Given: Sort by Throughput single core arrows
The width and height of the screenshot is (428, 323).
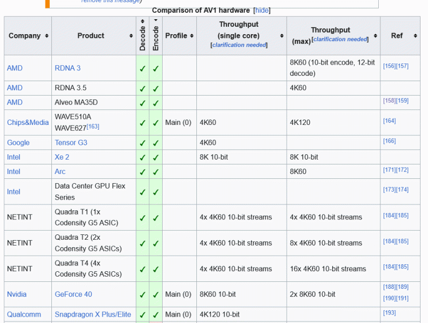Looking at the screenshot, I should click(282, 36).
